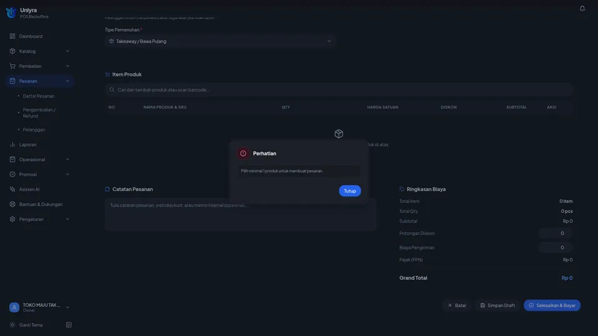Click the '0 pcs' Total Qty value

click(x=566, y=211)
